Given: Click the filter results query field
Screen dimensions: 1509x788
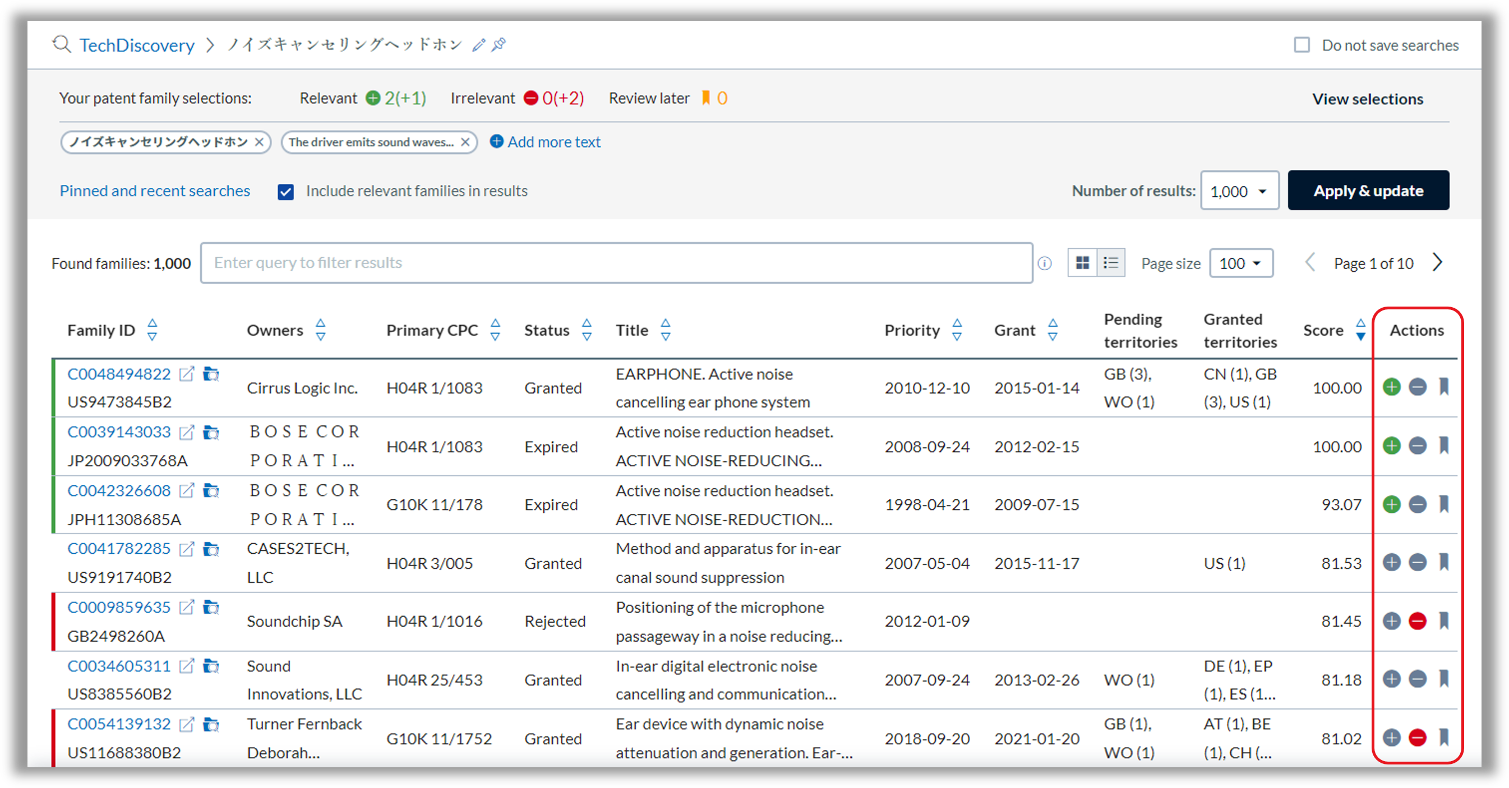Looking at the screenshot, I should click(616, 263).
